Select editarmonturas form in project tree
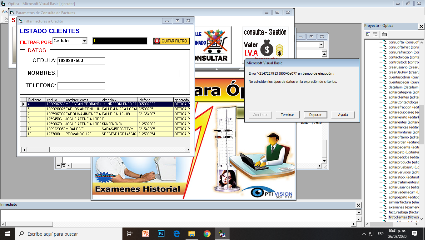The width and height of the screenshot is (443, 240). (404, 132)
